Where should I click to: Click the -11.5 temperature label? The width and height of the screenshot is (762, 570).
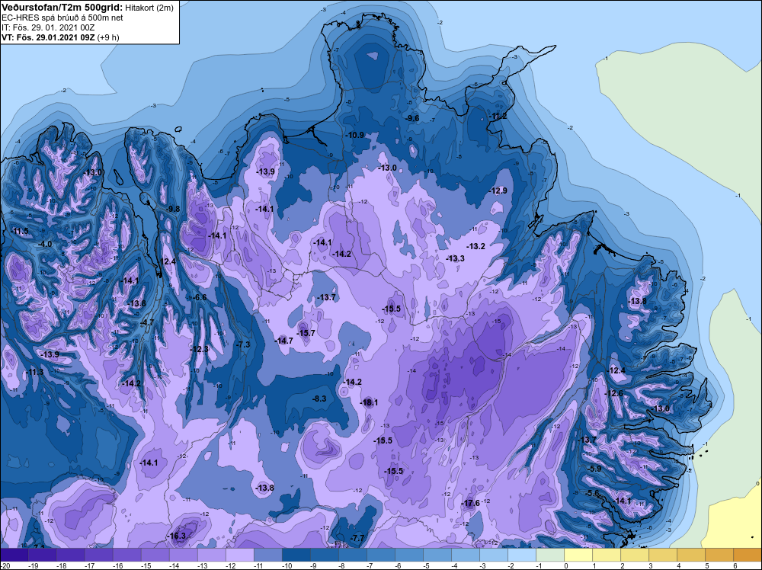coord(20,232)
